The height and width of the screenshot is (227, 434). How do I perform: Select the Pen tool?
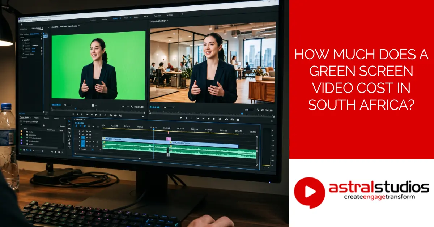tap(69, 140)
